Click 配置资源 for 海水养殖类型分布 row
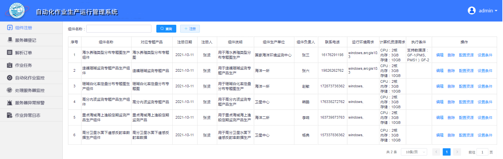Viewport: 503px width, 159px height. pyautogui.click(x=466, y=55)
